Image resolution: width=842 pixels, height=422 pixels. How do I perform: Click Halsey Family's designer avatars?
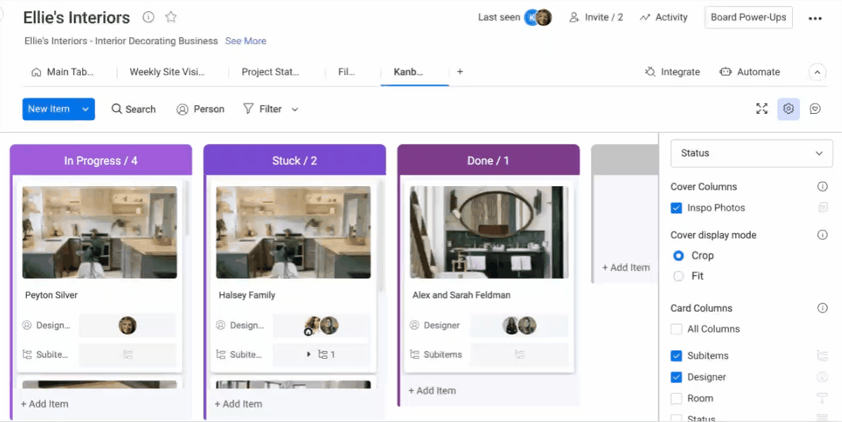pyautogui.click(x=321, y=325)
